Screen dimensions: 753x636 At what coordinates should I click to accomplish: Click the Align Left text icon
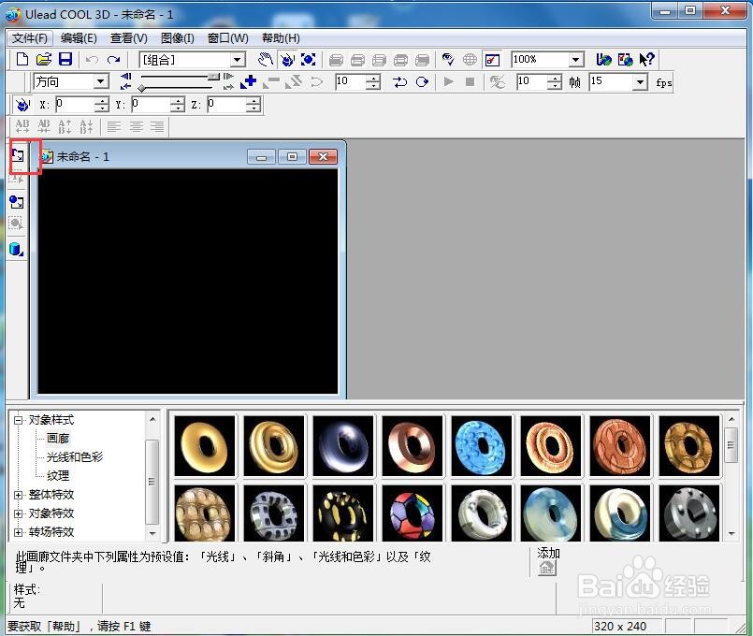(114, 126)
